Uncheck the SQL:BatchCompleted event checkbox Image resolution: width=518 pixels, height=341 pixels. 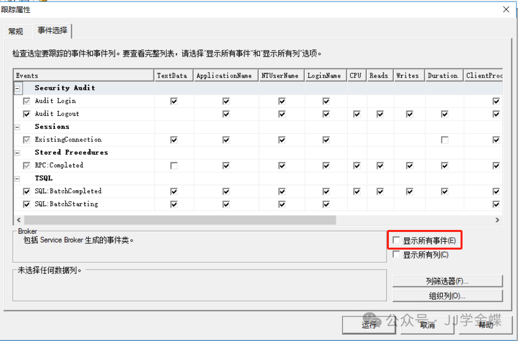click(27, 192)
